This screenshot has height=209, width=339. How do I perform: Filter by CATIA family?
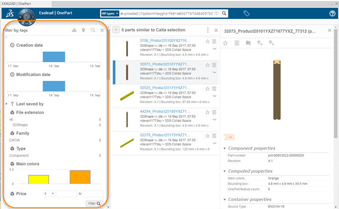tap(14, 140)
